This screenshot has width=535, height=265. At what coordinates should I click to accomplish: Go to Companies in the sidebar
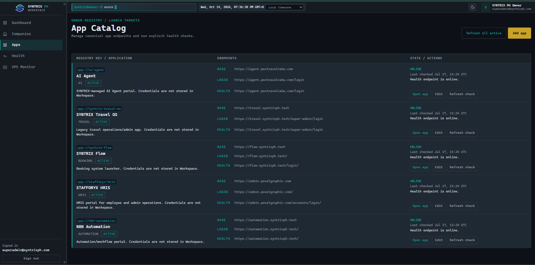tap(31, 34)
